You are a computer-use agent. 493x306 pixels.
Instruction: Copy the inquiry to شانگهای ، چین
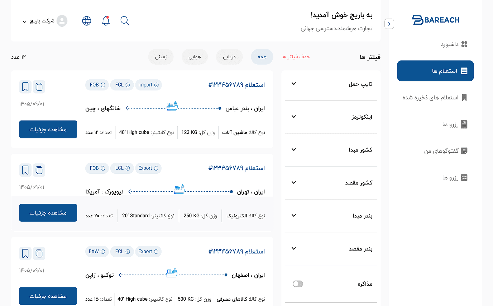(x=39, y=87)
